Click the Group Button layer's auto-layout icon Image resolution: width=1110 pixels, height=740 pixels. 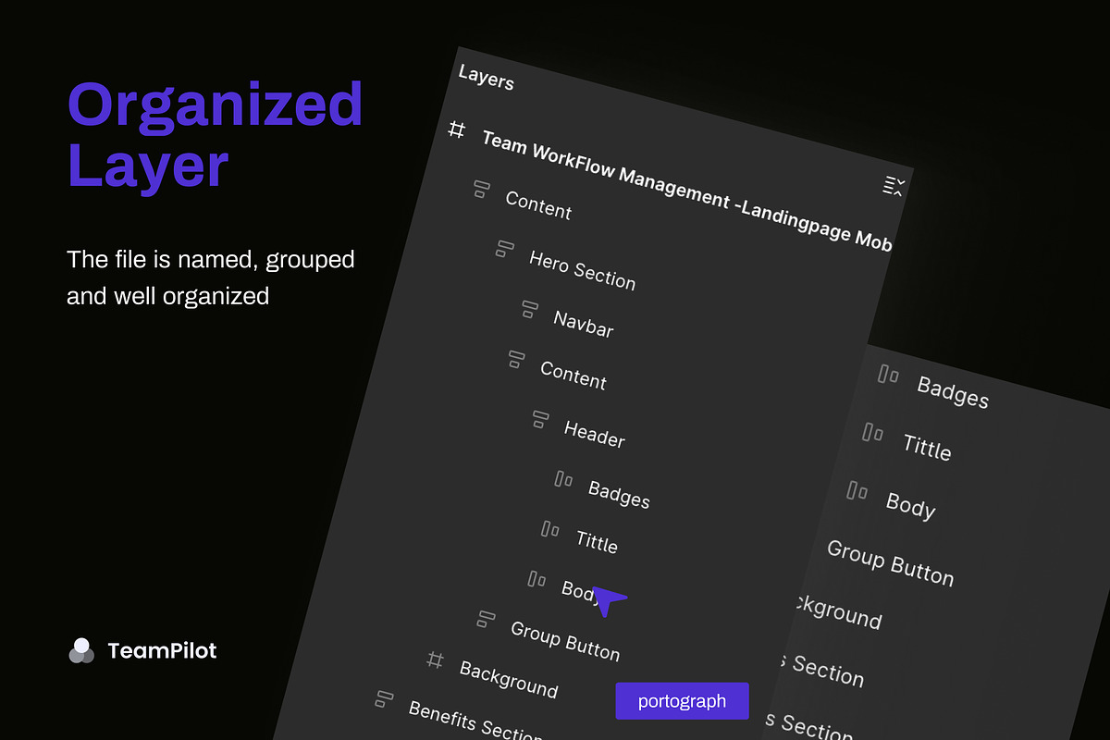pyautogui.click(x=486, y=619)
